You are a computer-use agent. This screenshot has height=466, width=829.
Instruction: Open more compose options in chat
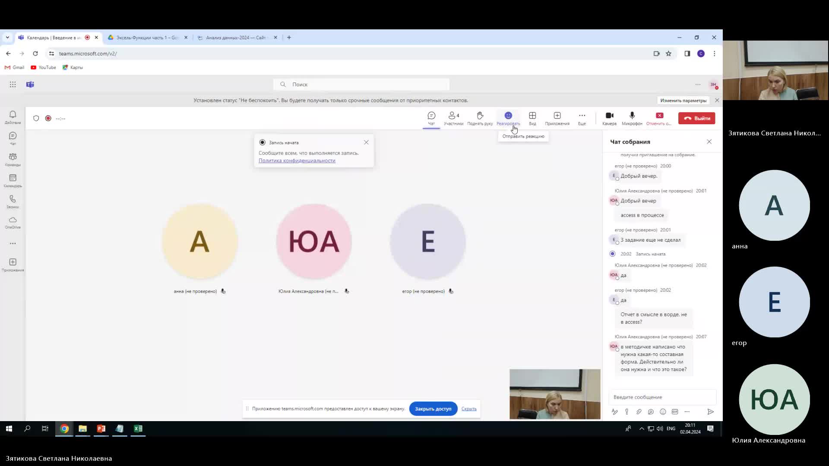pyautogui.click(x=687, y=412)
